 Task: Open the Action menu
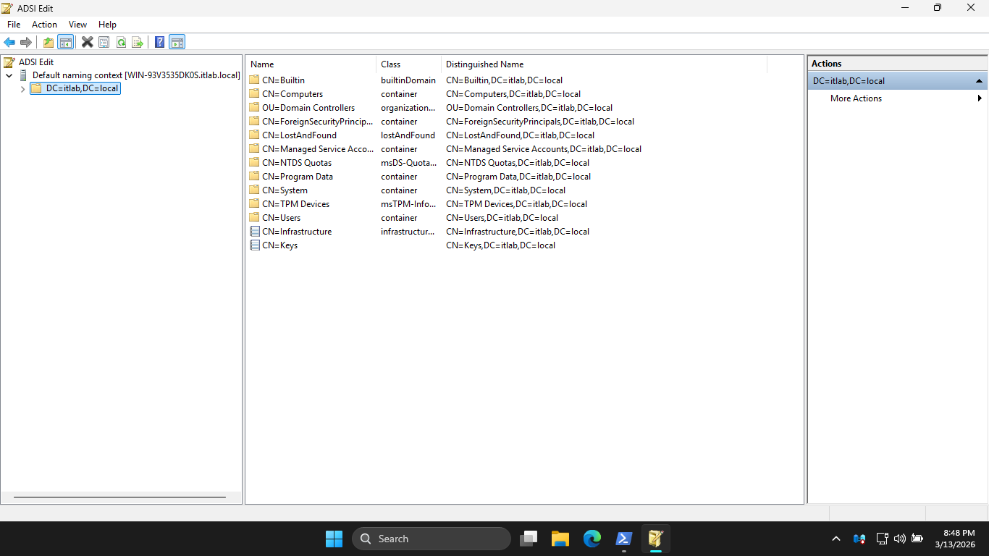[44, 25]
